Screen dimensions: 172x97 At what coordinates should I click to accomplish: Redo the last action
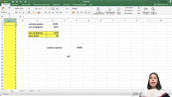tap(26, 2)
